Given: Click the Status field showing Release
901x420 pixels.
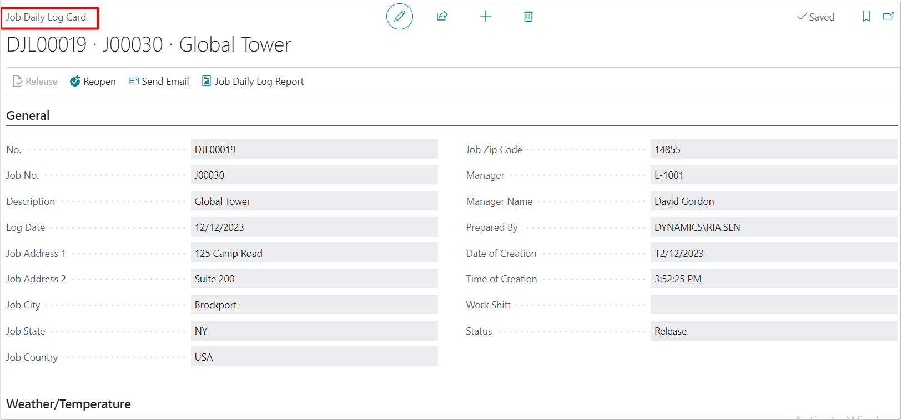Looking at the screenshot, I should click(774, 331).
